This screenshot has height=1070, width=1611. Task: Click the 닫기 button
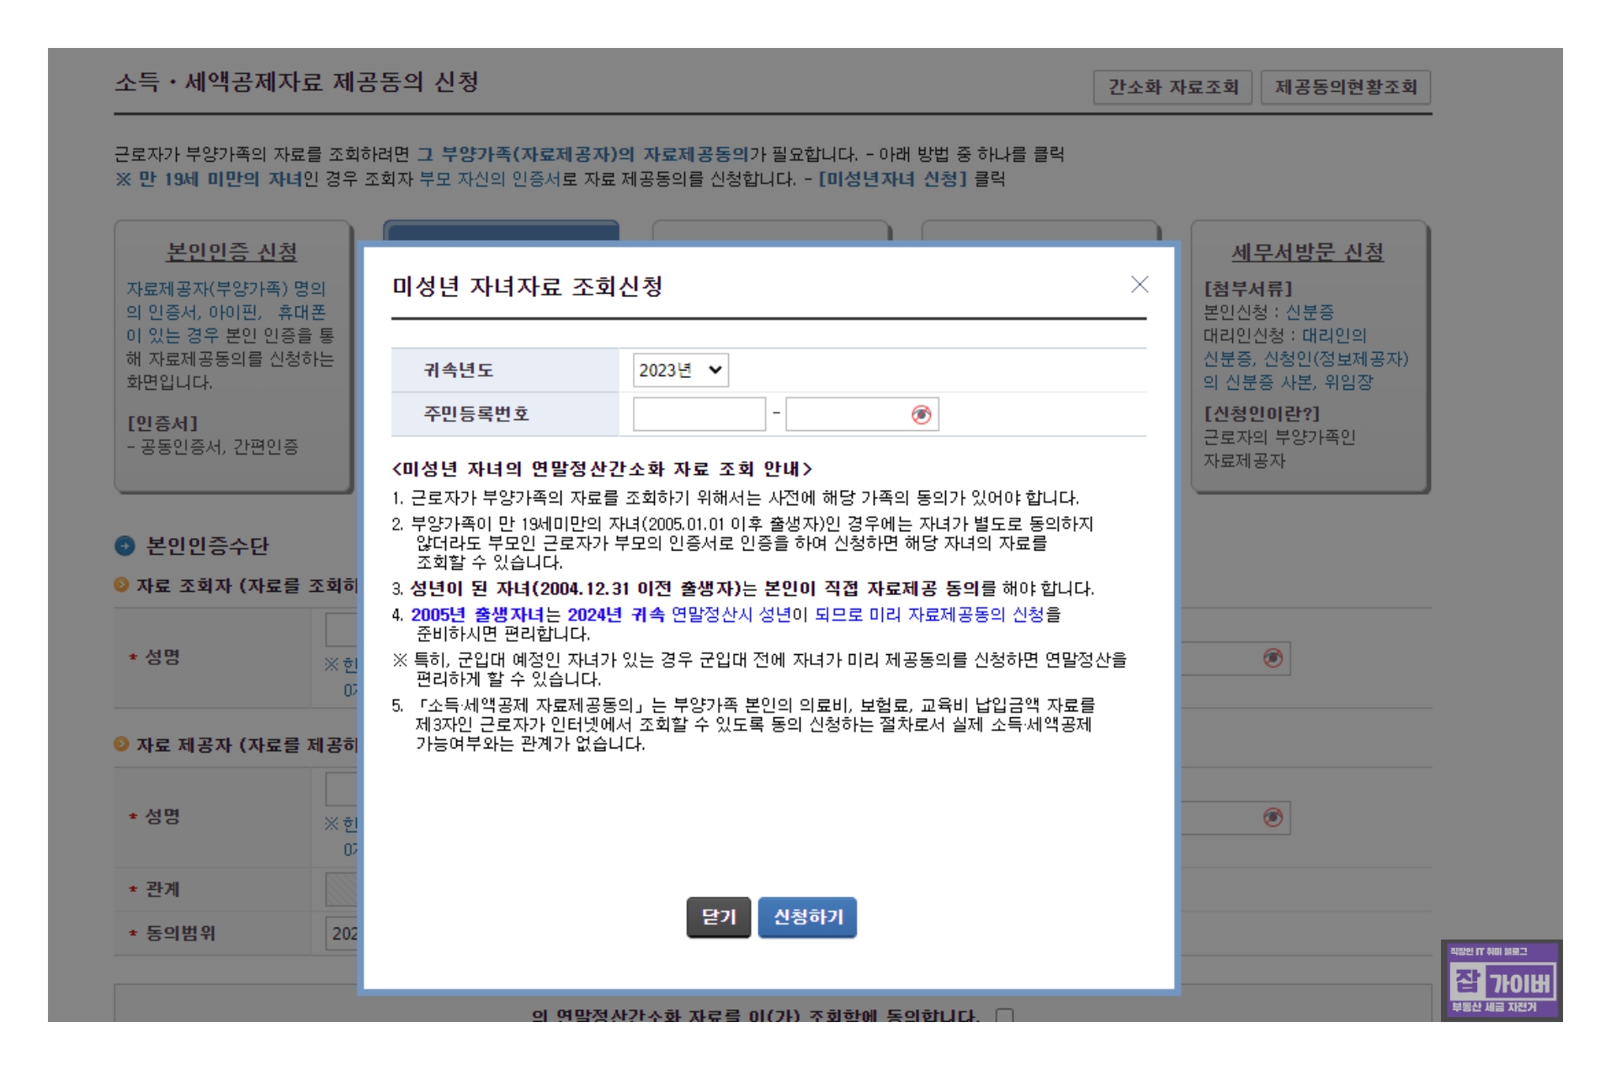(718, 918)
